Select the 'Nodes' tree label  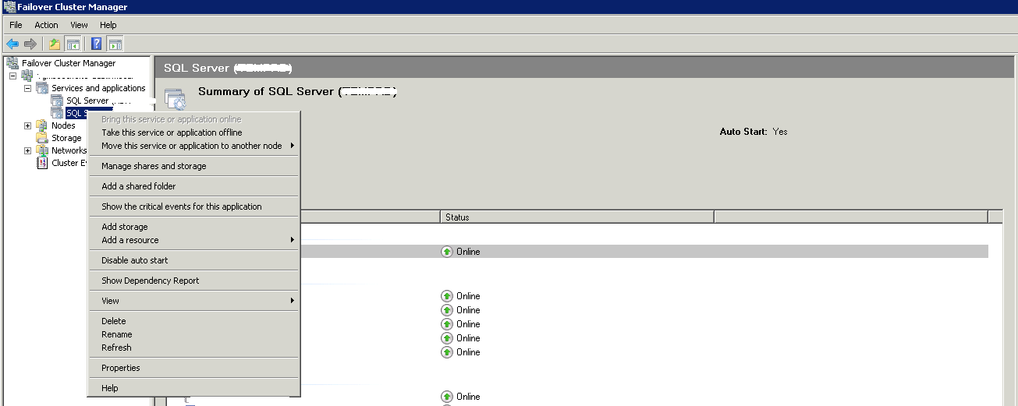(x=63, y=125)
